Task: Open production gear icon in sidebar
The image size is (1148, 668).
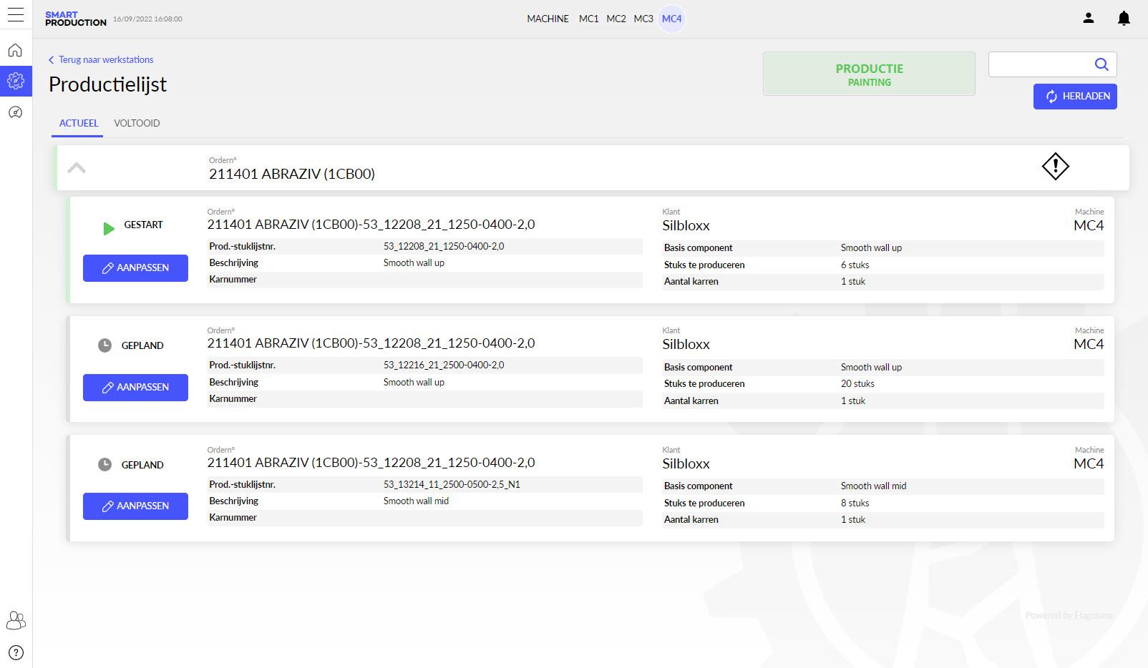Action: [x=16, y=82]
